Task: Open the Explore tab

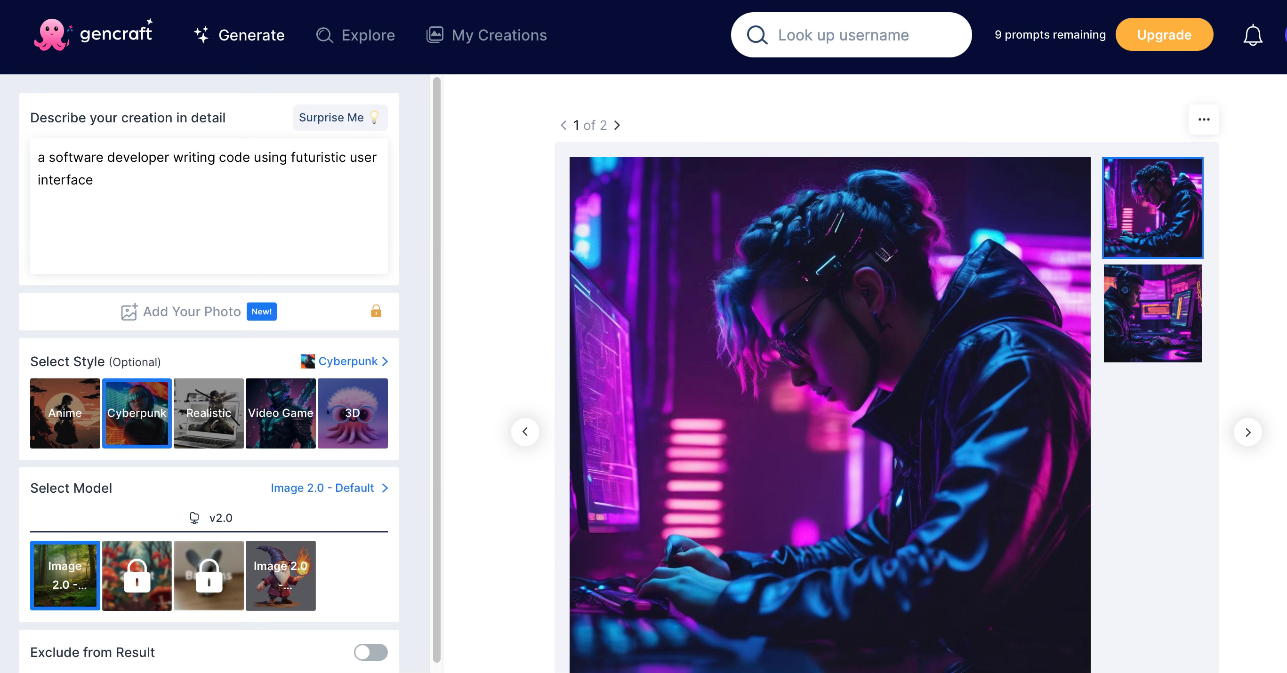Action: 355,35
